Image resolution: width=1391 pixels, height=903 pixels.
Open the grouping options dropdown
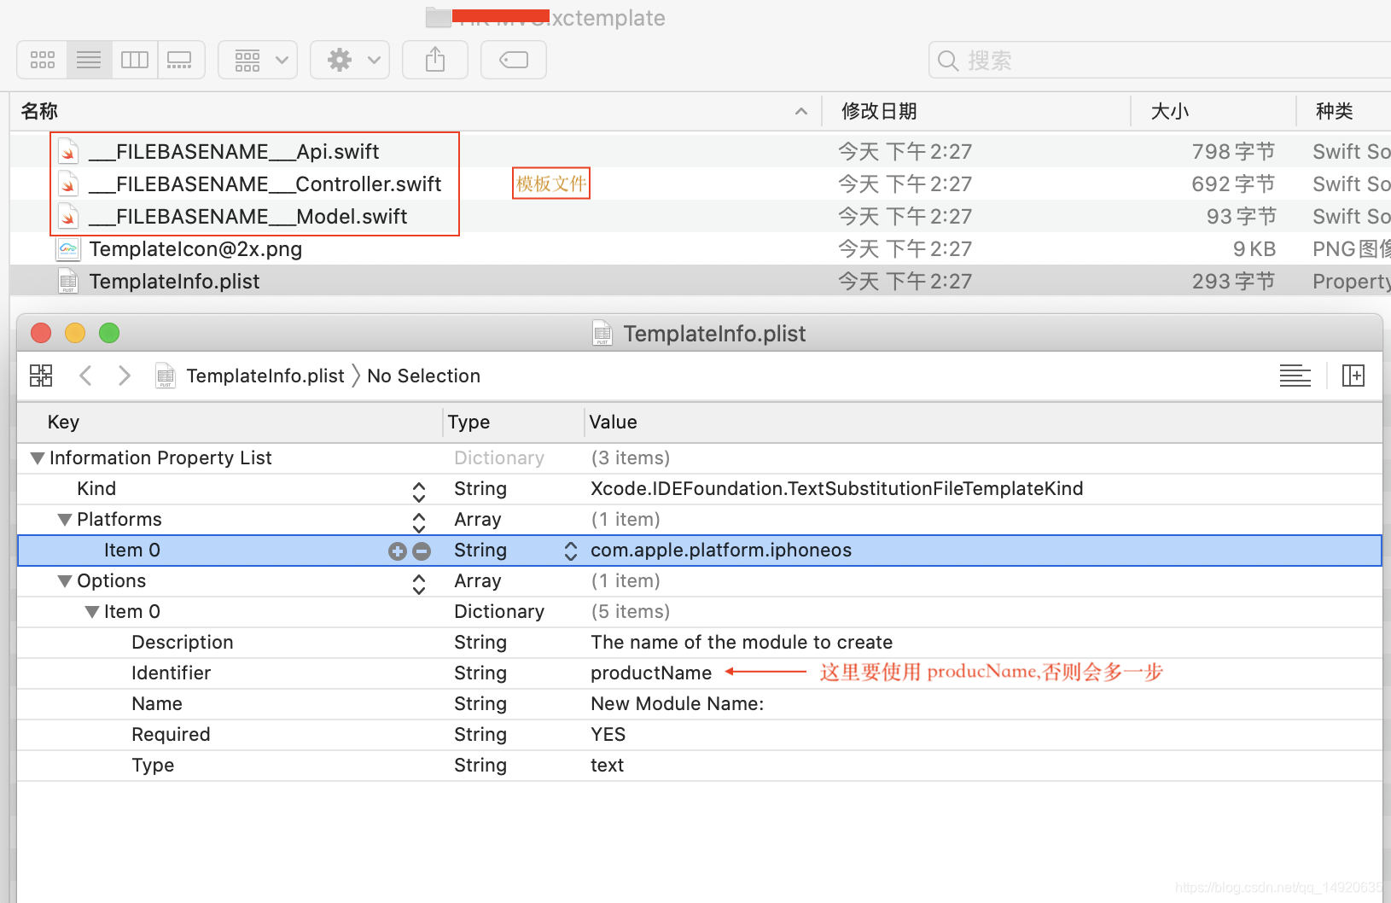tap(257, 60)
